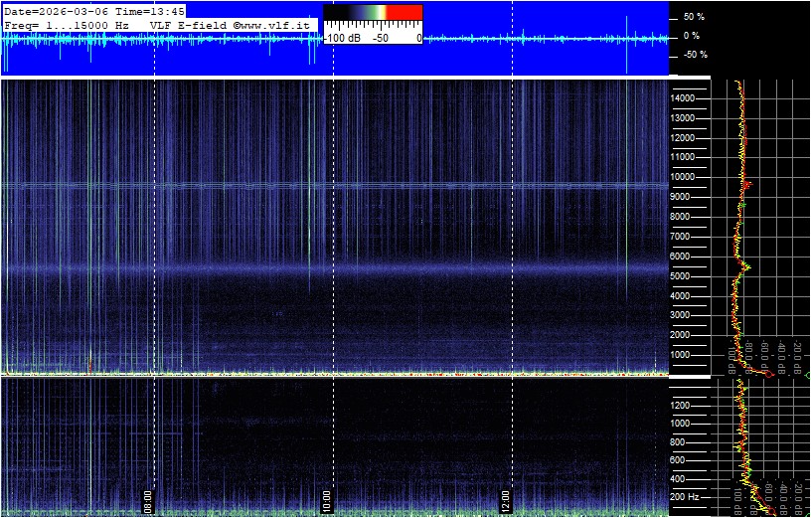Click the 200 Hz label on the lower axis
The image size is (811, 518).
click(686, 497)
